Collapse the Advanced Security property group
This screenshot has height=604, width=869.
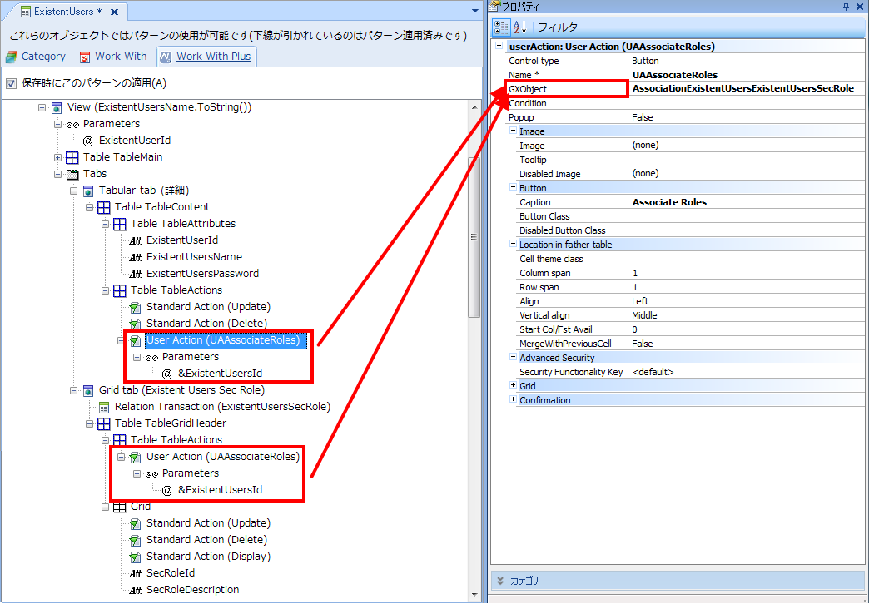pyautogui.click(x=513, y=357)
